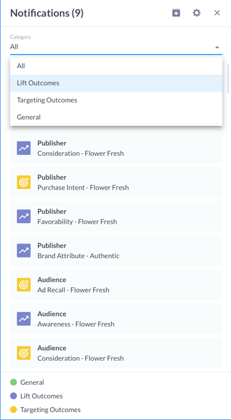Click lift icon for Brand Attribute - Authentic
The image size is (231, 420).
point(23,250)
